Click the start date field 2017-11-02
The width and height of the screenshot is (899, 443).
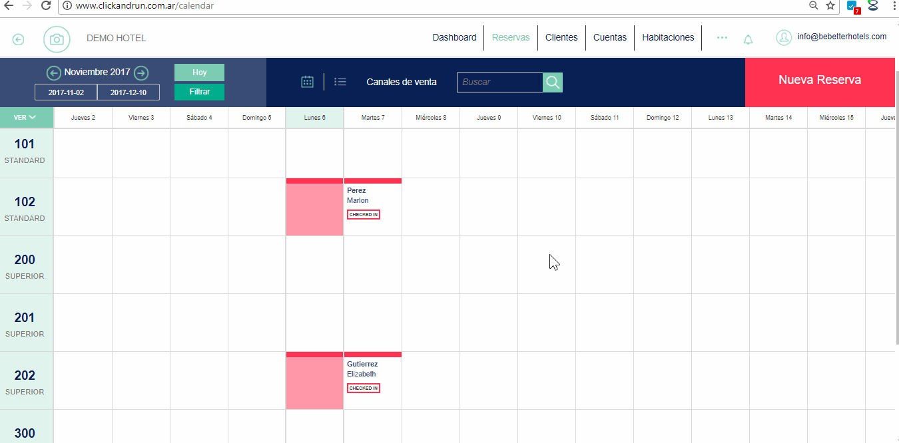66,92
